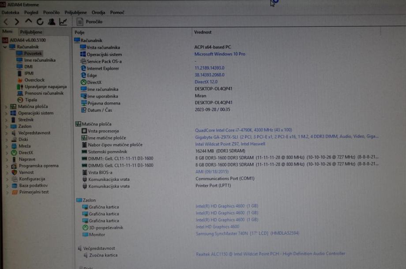Click the Primerjalni test icon
Screen dimensions: 406x269
pos(15,192)
